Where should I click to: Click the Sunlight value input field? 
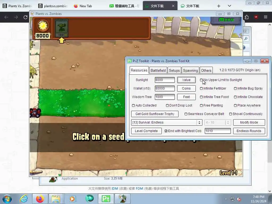point(165,80)
